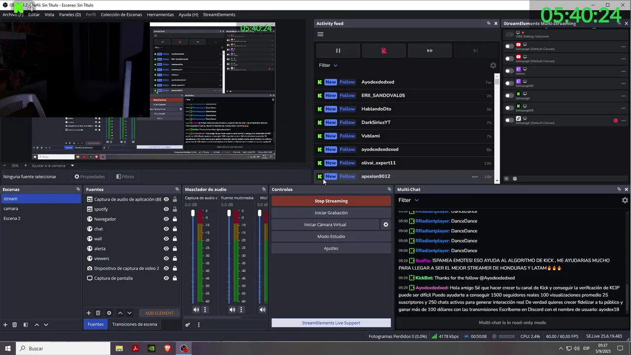This screenshot has height=355, width=631.
Task: Hide the spotify source
Action: [166, 209]
